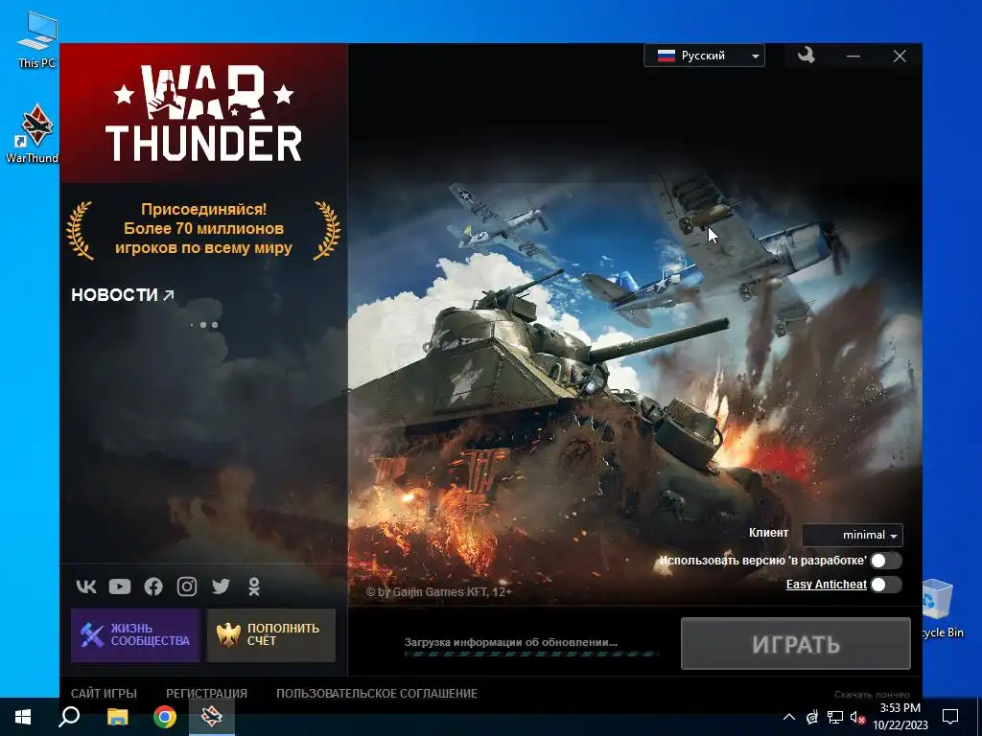Open the Русский language dropdown

point(704,56)
